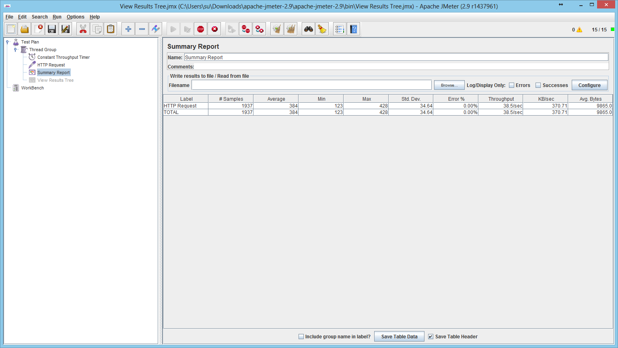Click the Stop test toolbar icon
The image size is (618, 348).
point(200,29)
